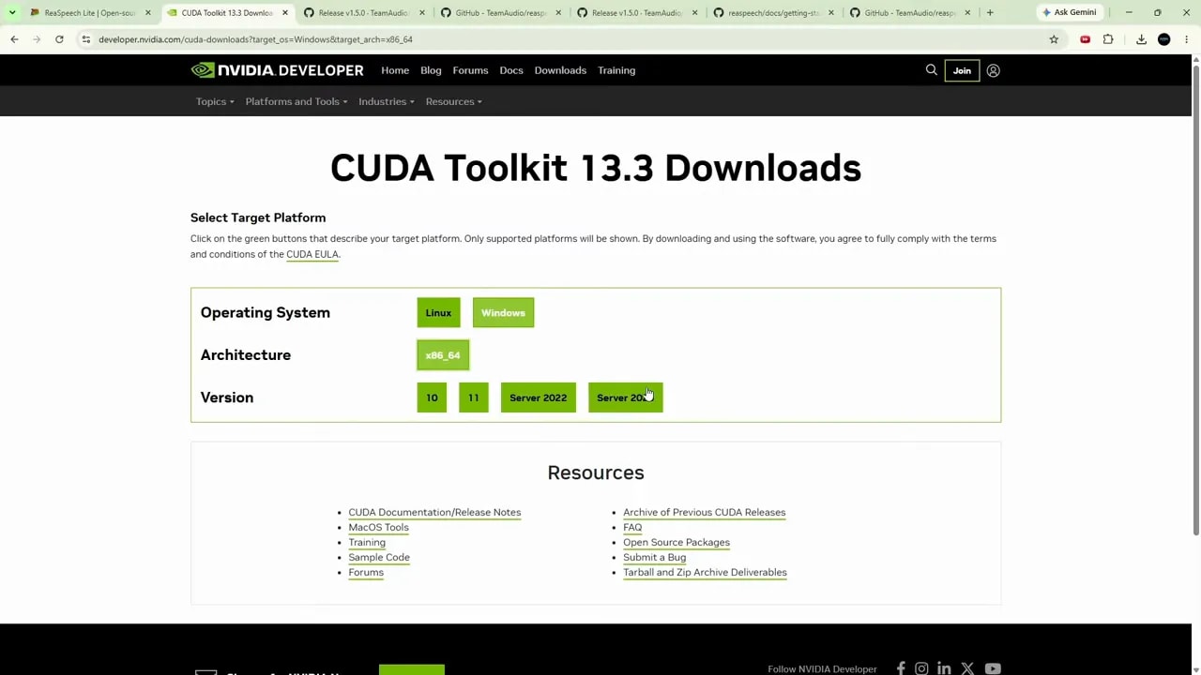
Task: Open NVIDIA's X (Twitter) icon
Action: (967, 668)
